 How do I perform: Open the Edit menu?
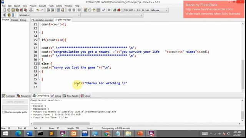coord(10,6)
